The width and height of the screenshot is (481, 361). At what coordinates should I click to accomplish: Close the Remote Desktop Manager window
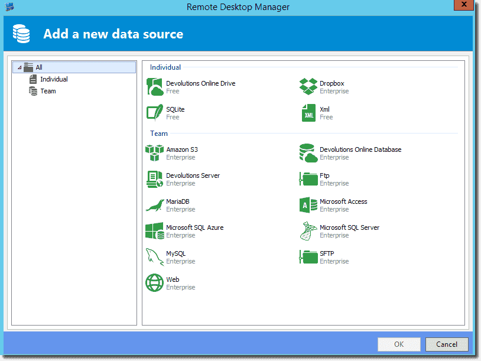tap(464, 5)
